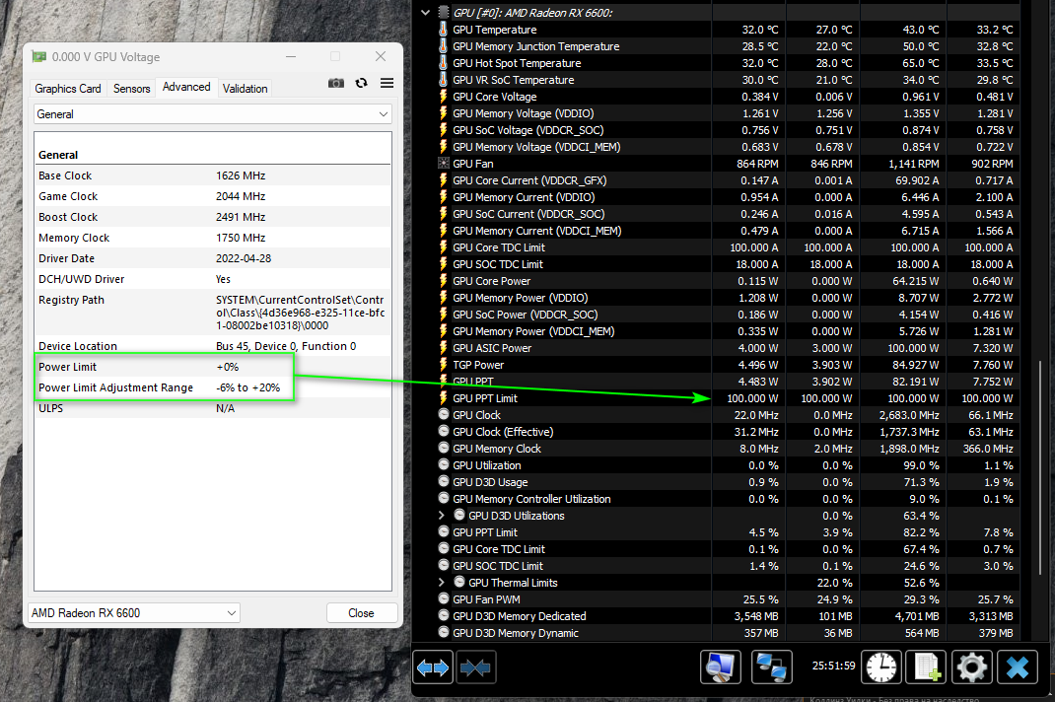Open HWiNFO settings gear
Viewport: 1055px width, 702px height.
[971, 667]
